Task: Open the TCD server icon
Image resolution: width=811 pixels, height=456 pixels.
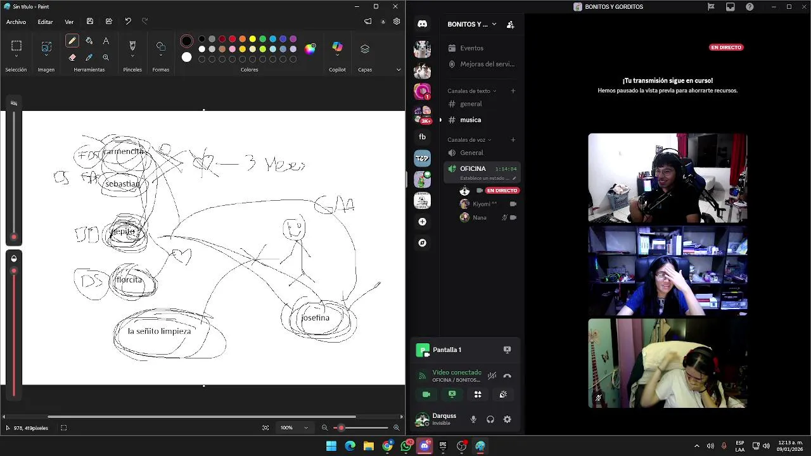Action: tap(423, 158)
